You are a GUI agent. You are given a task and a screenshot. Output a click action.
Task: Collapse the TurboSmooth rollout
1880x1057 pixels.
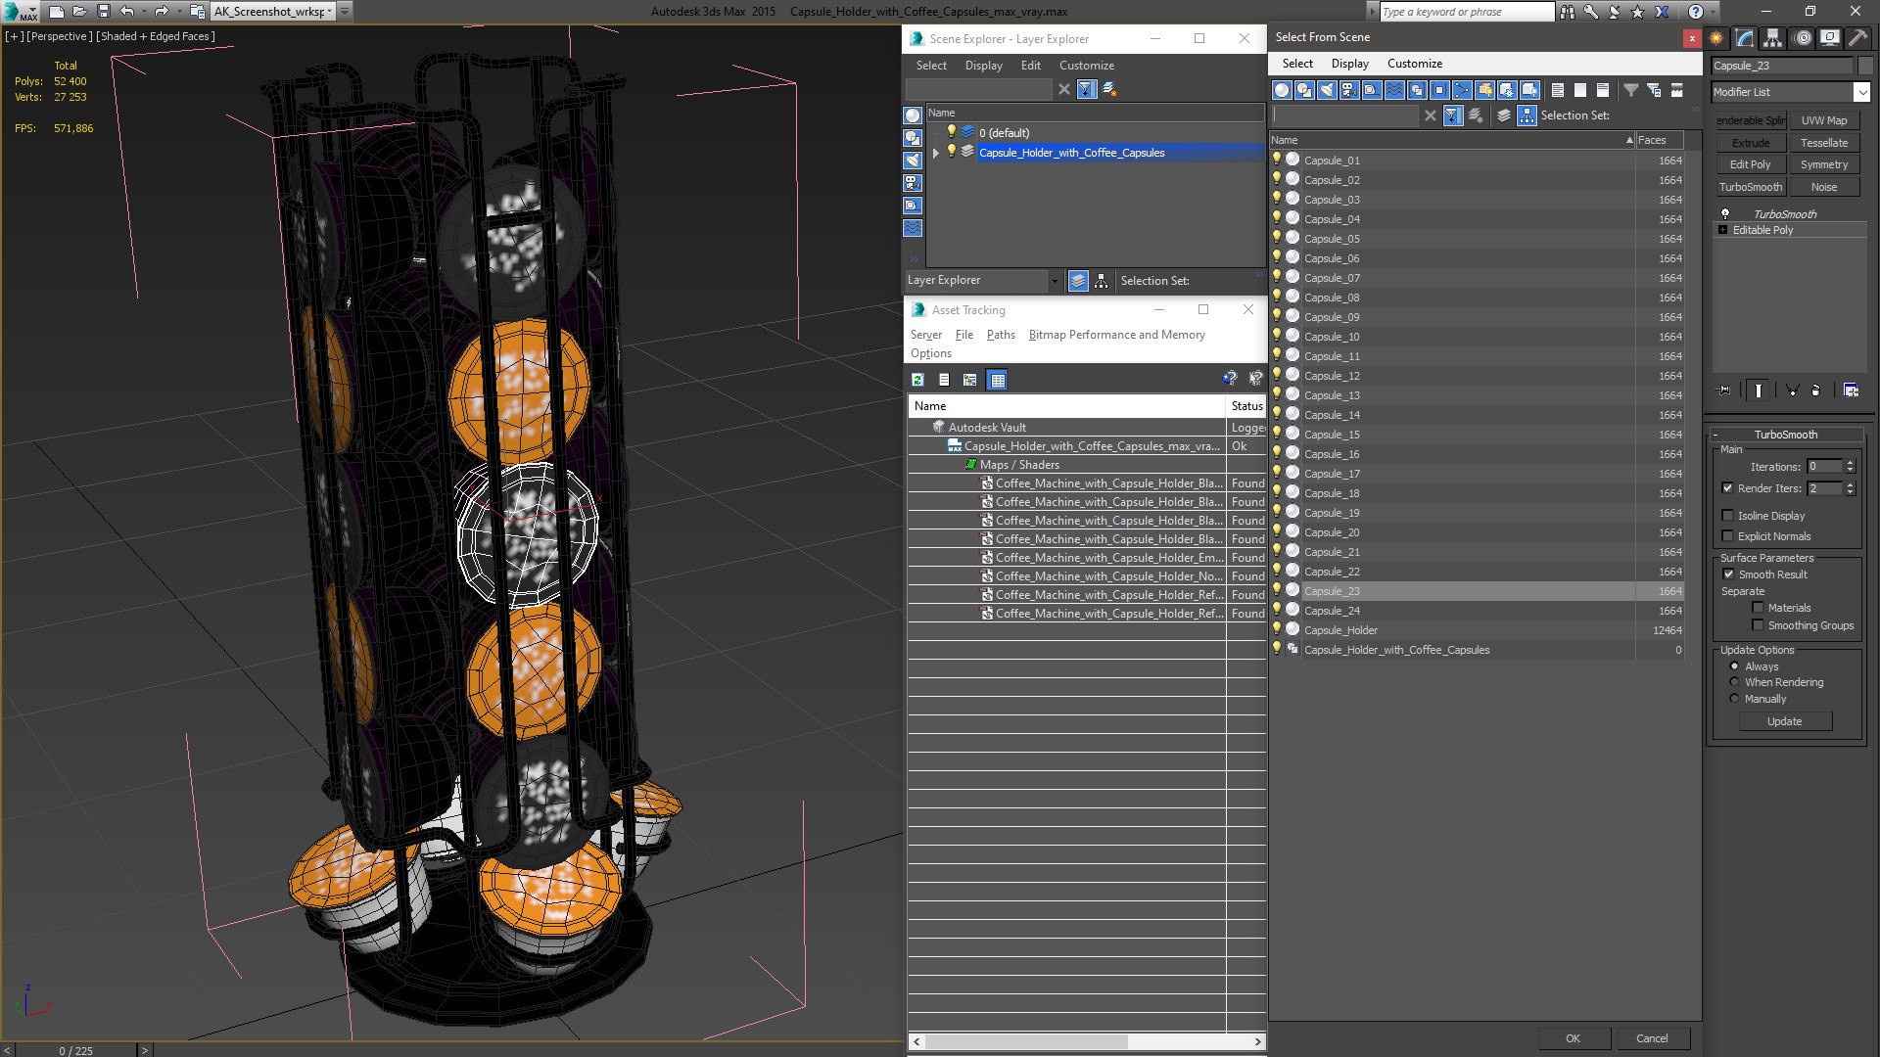point(1715,435)
